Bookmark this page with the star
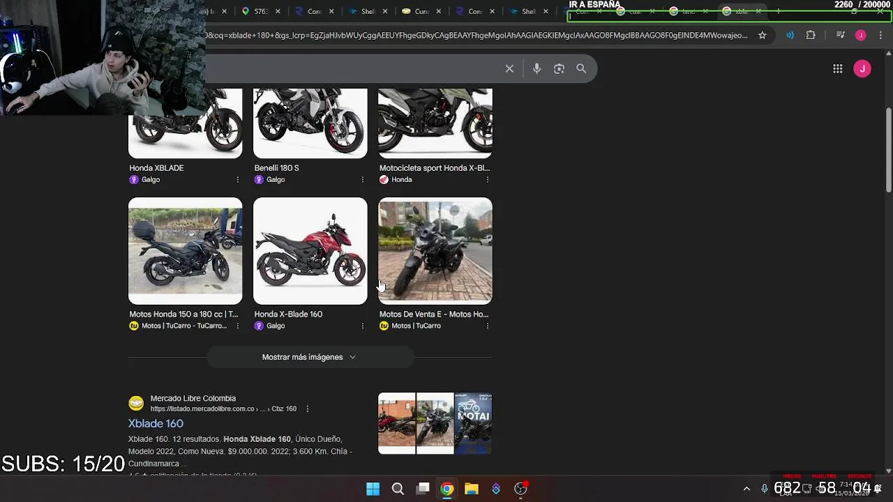 [763, 35]
